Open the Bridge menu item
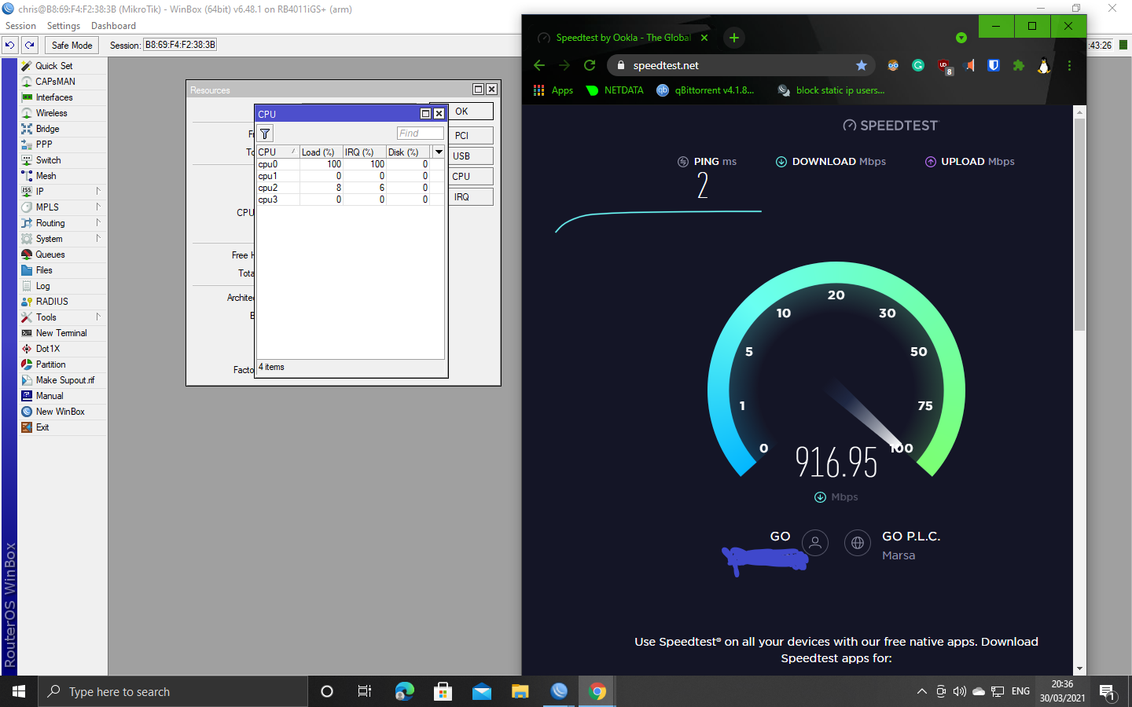The width and height of the screenshot is (1132, 707). pyautogui.click(x=63, y=129)
